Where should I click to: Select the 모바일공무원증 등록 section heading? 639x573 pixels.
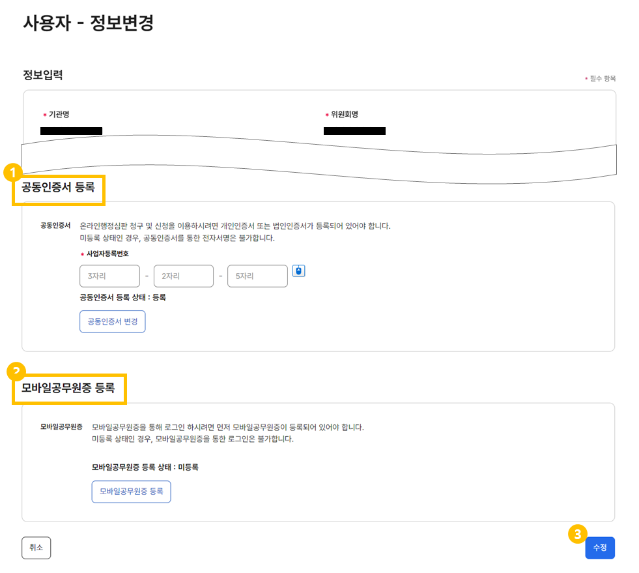pos(68,388)
